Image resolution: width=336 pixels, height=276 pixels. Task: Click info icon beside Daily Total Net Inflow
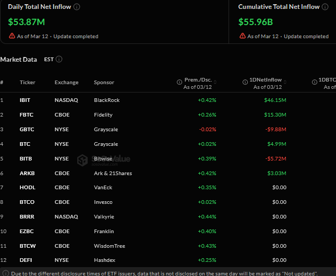click(x=77, y=7)
